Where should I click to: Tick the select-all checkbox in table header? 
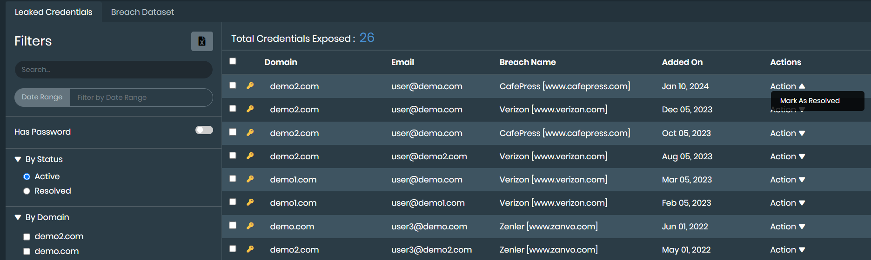tap(233, 61)
